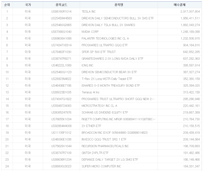204x171 pixels.
Task: Click amount 295,286,948
Action: click(x=191, y=99)
